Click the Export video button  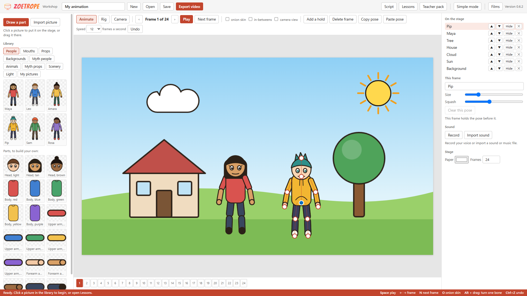click(x=189, y=7)
